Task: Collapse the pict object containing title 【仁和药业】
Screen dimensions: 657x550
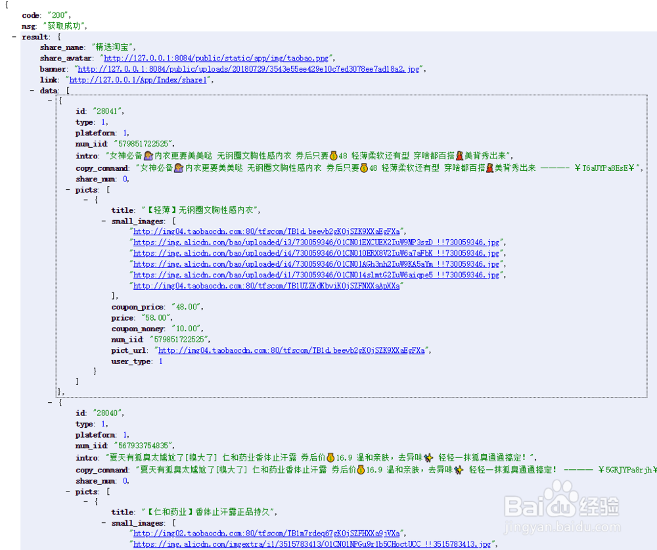Action: pyautogui.click(x=85, y=502)
